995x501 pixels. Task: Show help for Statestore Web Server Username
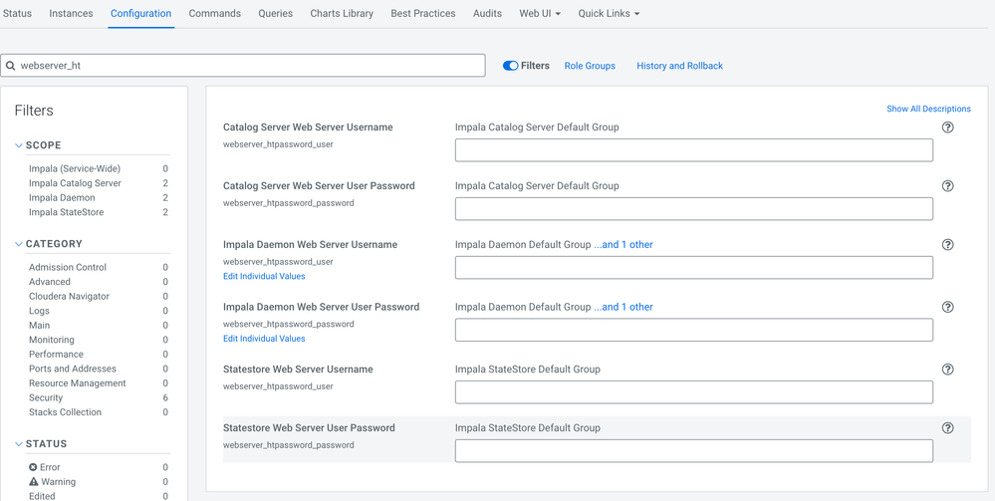[x=947, y=370]
